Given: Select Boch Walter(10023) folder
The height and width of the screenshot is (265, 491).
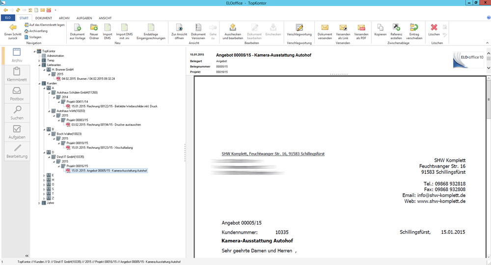Looking at the screenshot, I should pos(69,134).
